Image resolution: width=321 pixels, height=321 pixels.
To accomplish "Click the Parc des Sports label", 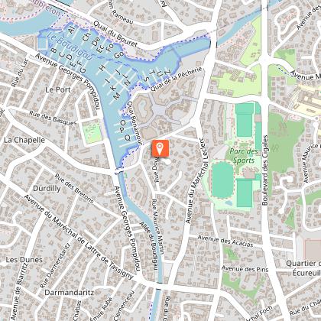I will click(x=244, y=156).
